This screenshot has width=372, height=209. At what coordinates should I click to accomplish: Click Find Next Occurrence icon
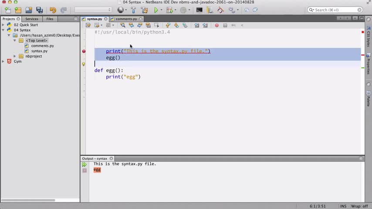pos(140,25)
